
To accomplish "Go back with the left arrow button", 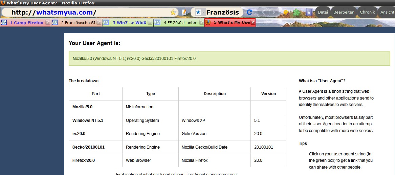I will click(x=264, y=12).
